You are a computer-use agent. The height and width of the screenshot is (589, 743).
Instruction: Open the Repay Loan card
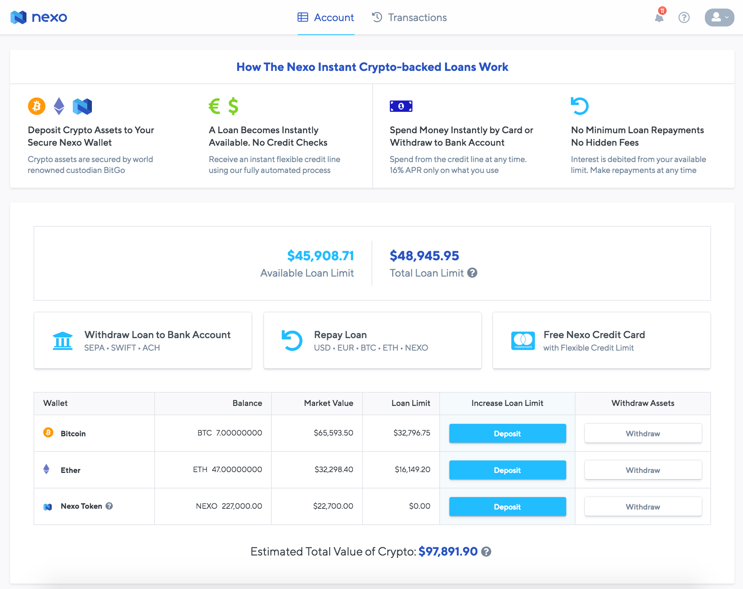click(373, 340)
